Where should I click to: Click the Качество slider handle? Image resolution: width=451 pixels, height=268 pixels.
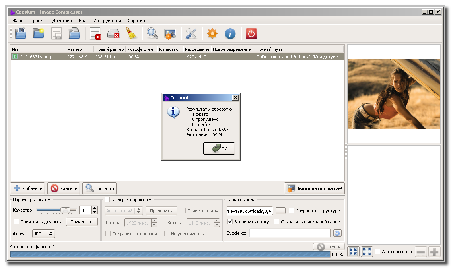click(66, 210)
